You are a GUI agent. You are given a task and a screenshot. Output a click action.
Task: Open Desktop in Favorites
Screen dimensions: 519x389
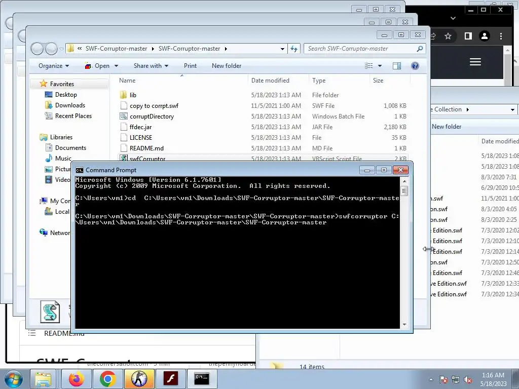[x=66, y=95]
